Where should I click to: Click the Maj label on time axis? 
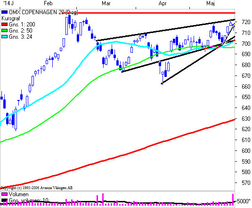point(211,3)
